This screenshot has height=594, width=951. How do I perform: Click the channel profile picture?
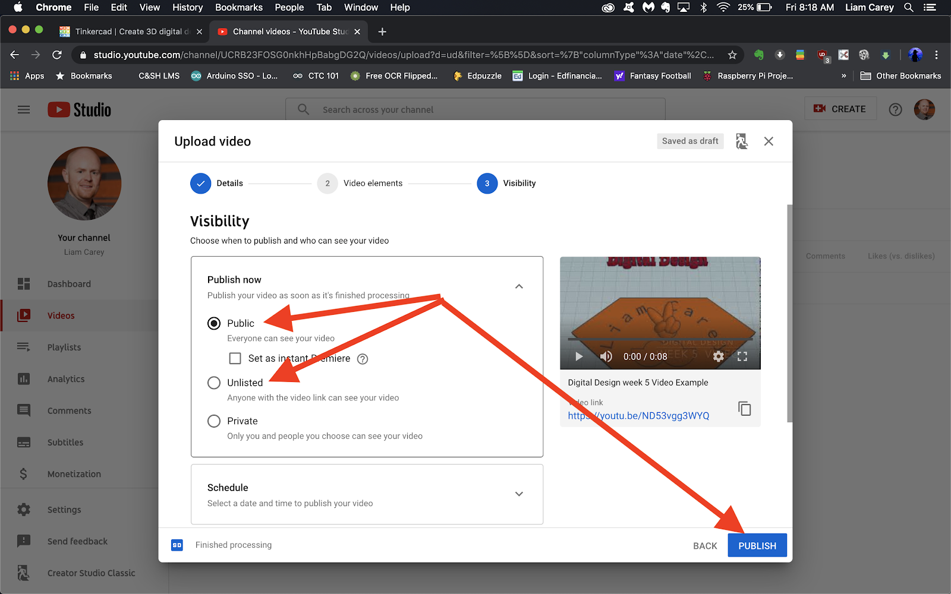(x=84, y=184)
